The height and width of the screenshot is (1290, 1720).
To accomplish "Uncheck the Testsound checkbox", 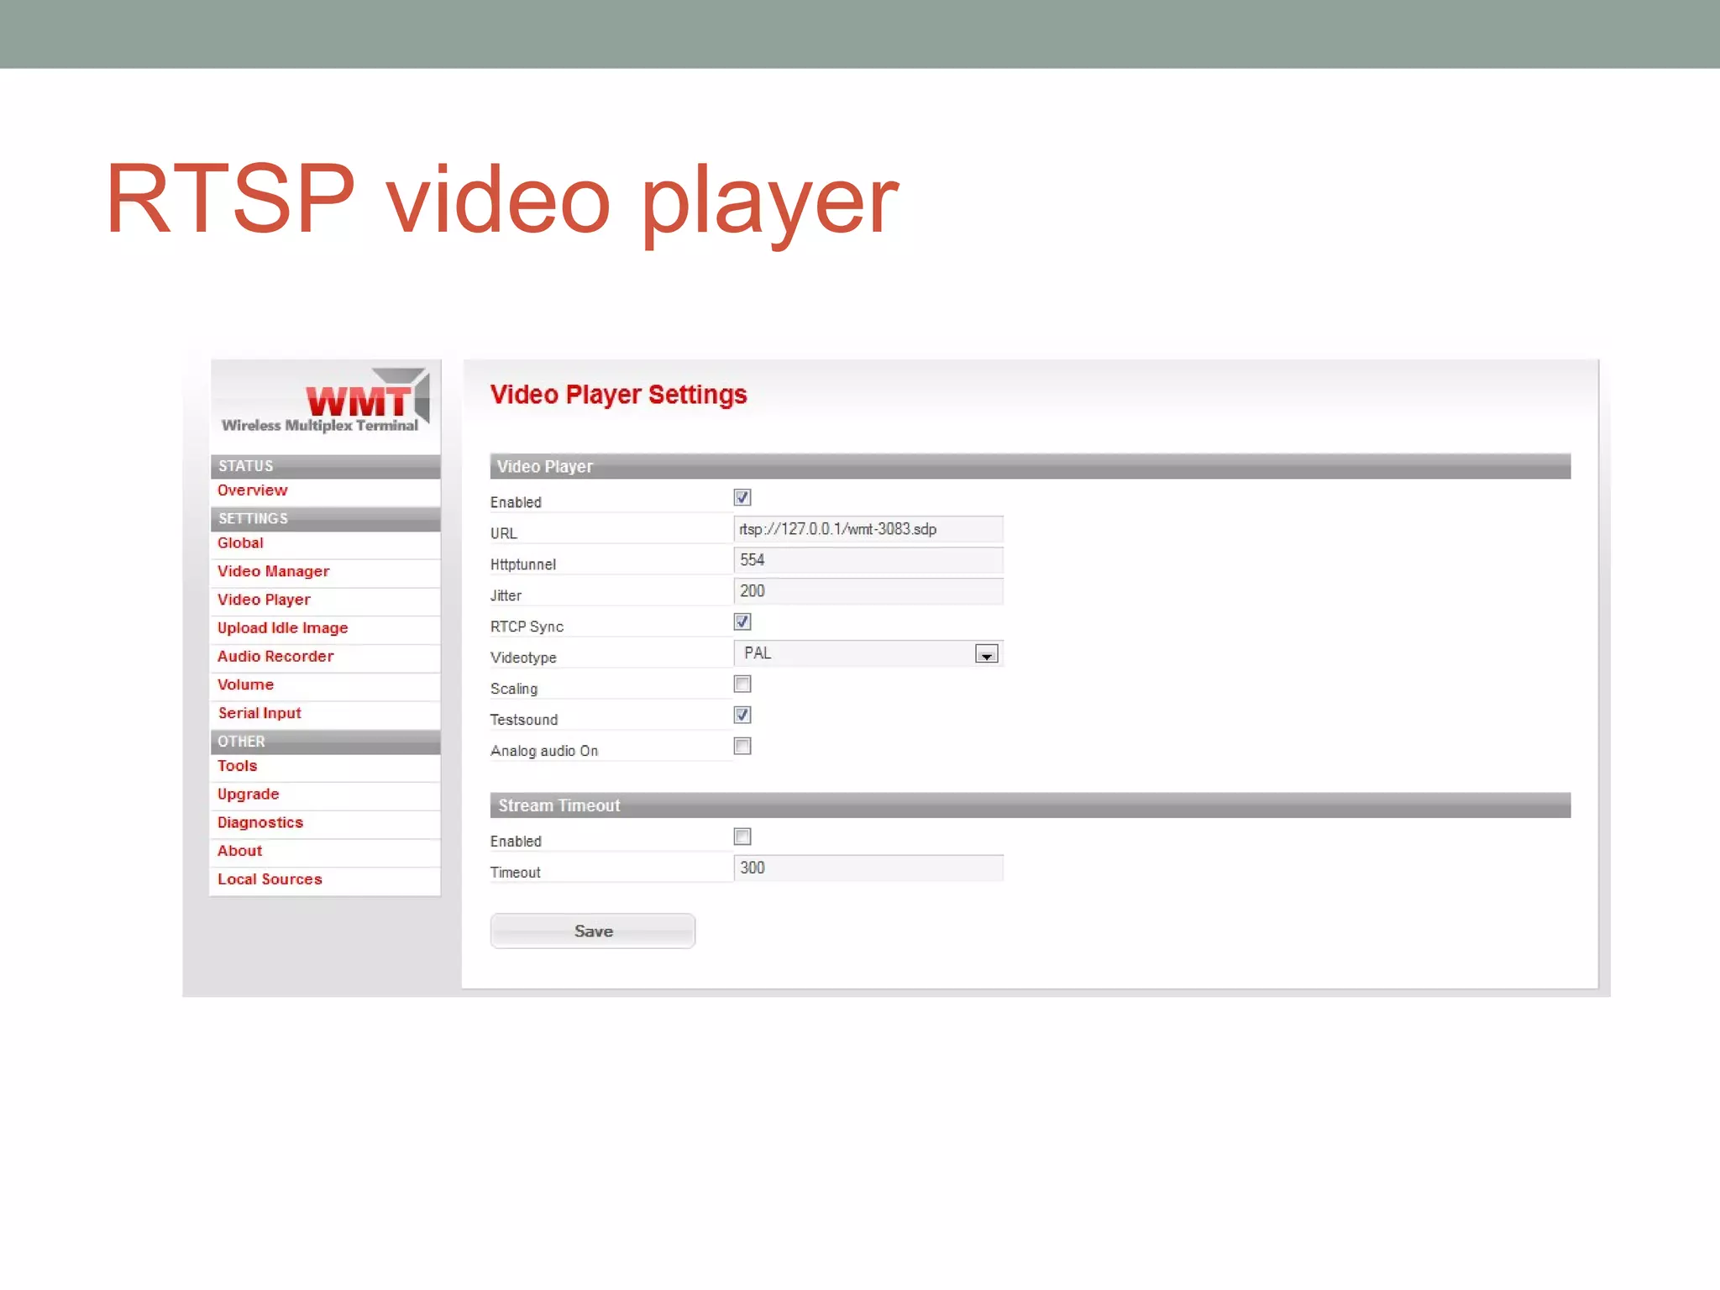I will [x=742, y=715].
